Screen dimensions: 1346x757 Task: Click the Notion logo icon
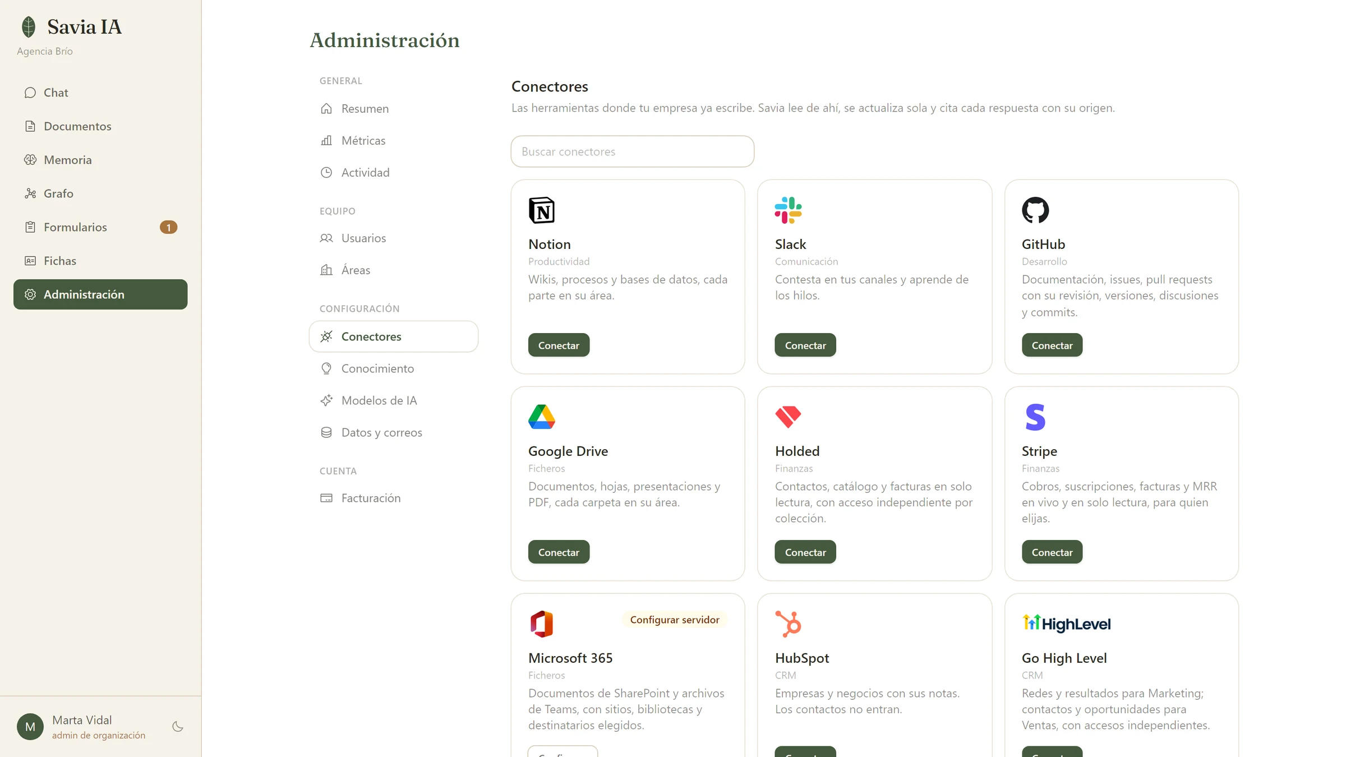542,210
